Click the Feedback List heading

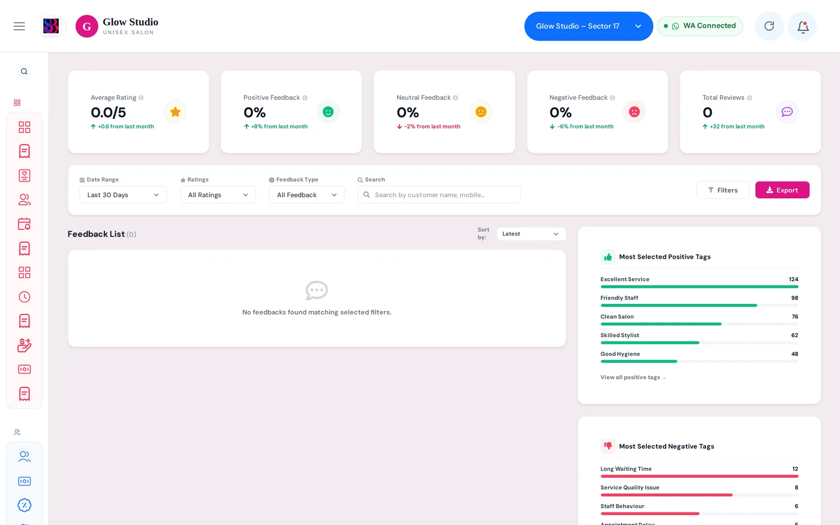[96, 234]
